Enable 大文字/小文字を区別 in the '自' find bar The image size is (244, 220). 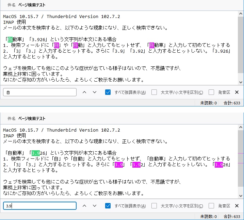[x=154, y=92]
